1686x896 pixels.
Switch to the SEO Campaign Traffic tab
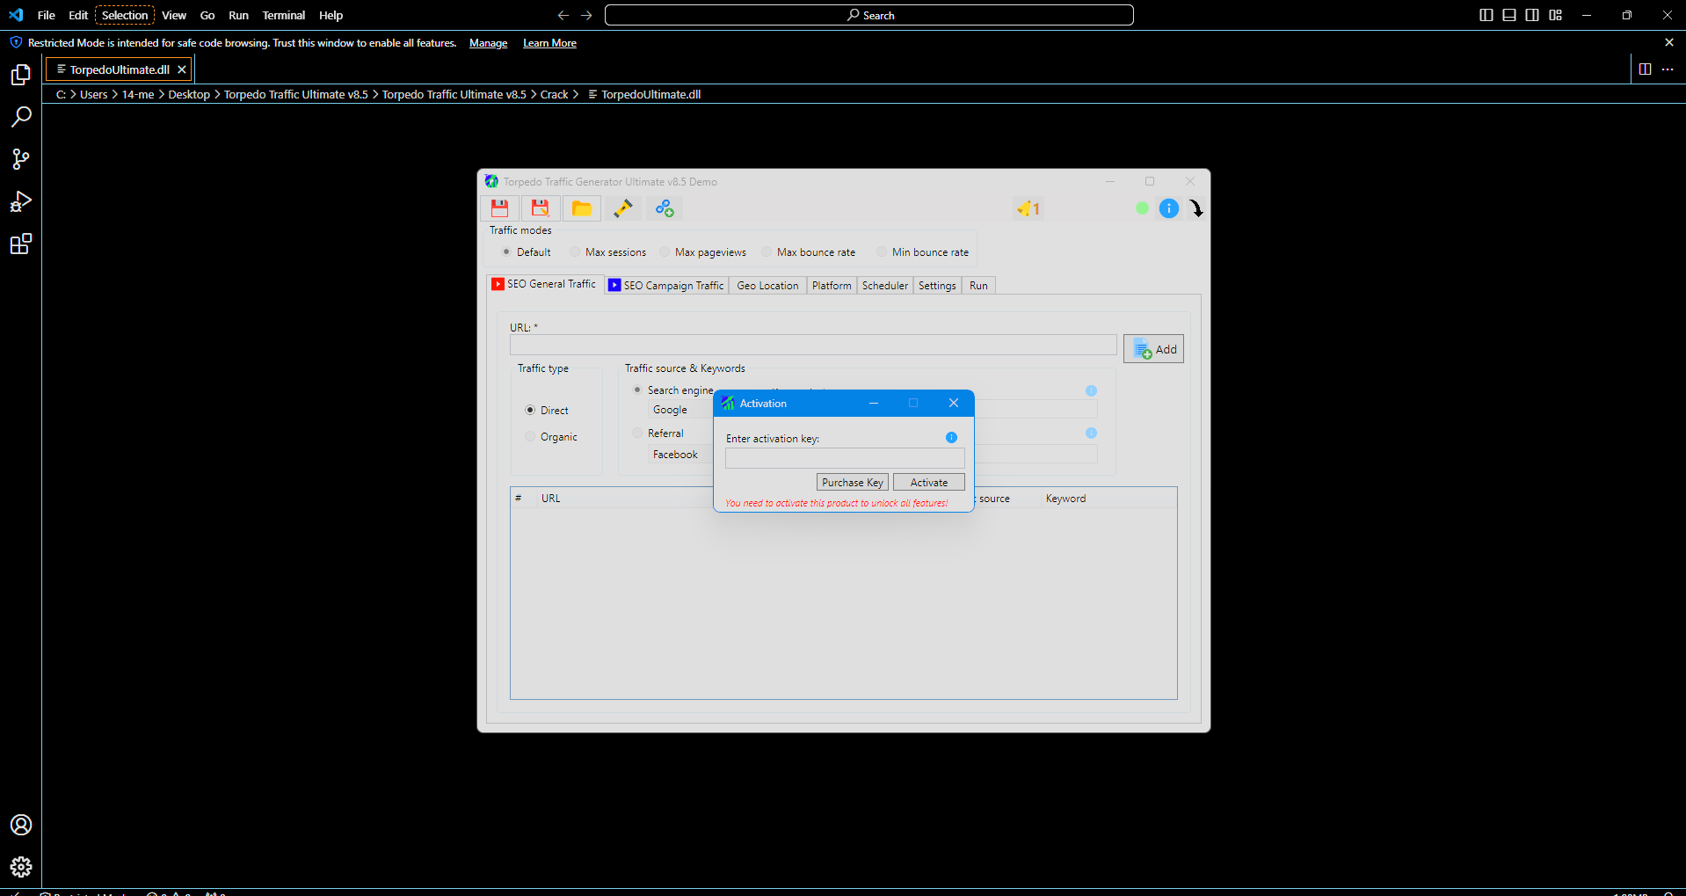pos(667,286)
